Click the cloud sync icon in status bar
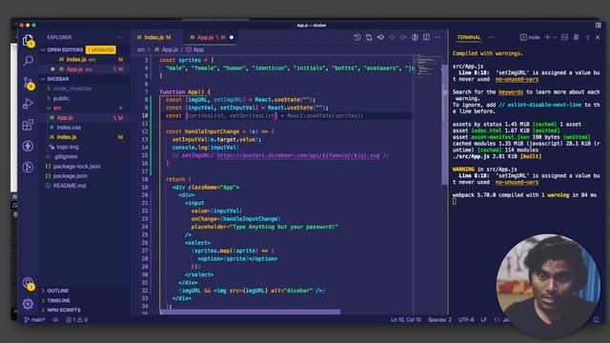The height and width of the screenshot is (343, 610). (55, 320)
